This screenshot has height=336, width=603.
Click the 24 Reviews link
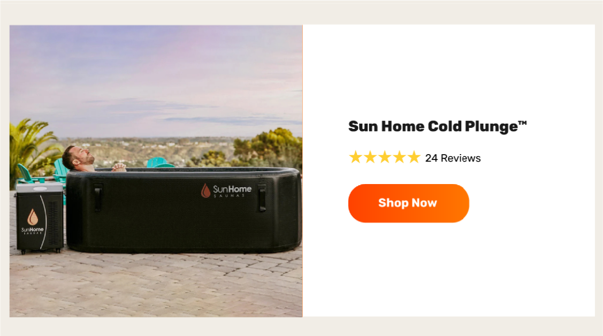[x=453, y=158]
